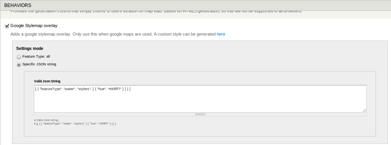Viewport: 391px width, 145px height.
Task: Click the Valid Json String field label
Action: coord(47,81)
